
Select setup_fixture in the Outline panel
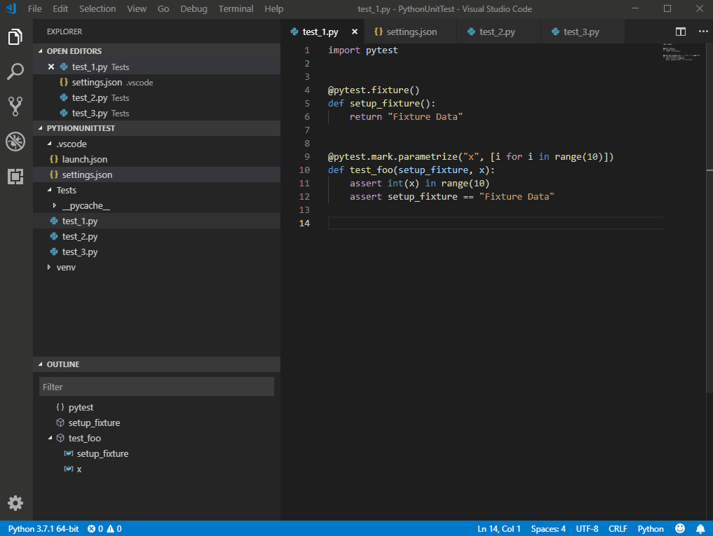pyautogui.click(x=94, y=422)
